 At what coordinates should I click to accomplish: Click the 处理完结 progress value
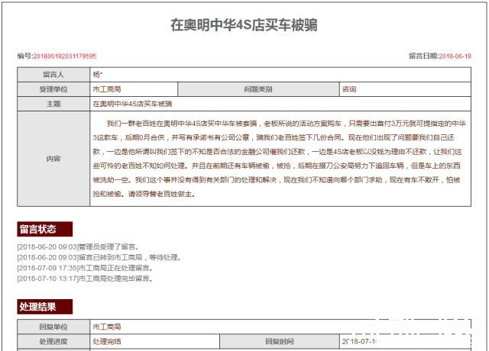tap(107, 340)
